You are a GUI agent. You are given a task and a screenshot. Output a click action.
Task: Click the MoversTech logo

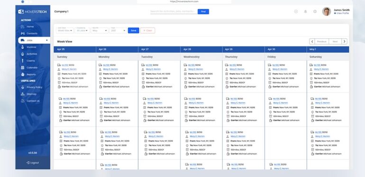pyautogui.click(x=32, y=12)
